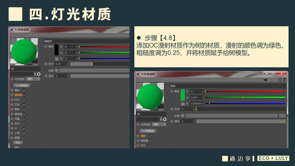295x166 pixels.
Task: Click the 浮点 slider bar at 0.25
Action: click(100, 64)
